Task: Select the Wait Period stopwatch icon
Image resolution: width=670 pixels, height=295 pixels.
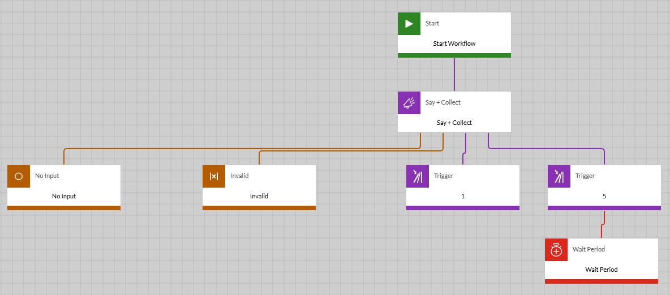Action: pos(556,250)
